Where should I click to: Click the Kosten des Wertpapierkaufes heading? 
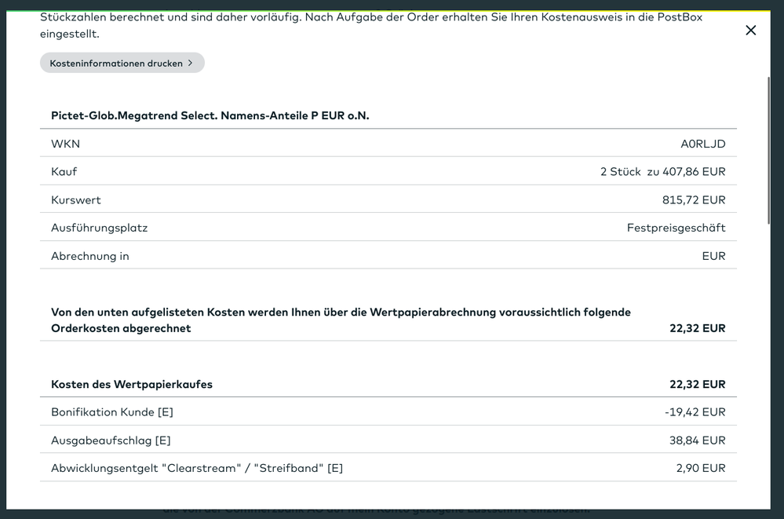click(x=132, y=384)
